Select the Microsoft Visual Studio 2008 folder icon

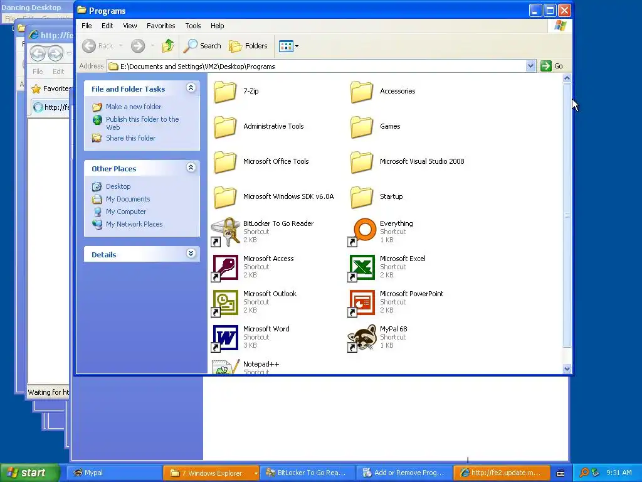pyautogui.click(x=362, y=162)
